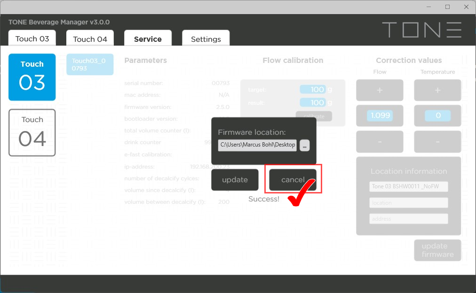This screenshot has height=293, width=476.
Task: Click the update firmware button
Action: (x=437, y=250)
